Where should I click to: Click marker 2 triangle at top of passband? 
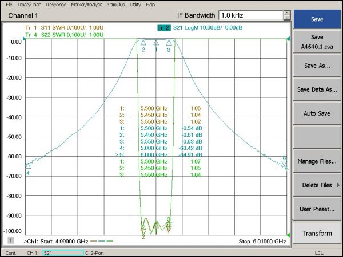click(x=143, y=43)
